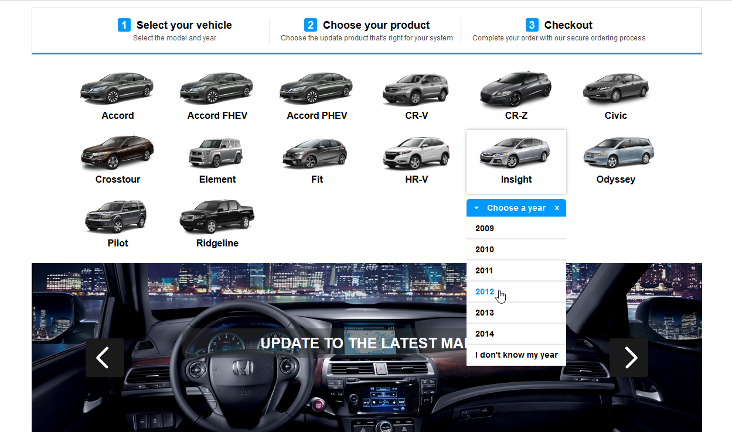
Task: Advance the banner with the right arrow
Action: tap(629, 358)
